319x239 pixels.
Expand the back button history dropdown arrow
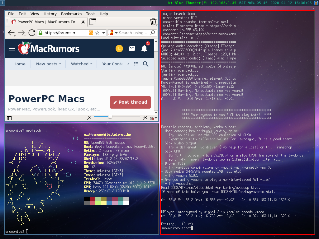(x=15, y=36)
